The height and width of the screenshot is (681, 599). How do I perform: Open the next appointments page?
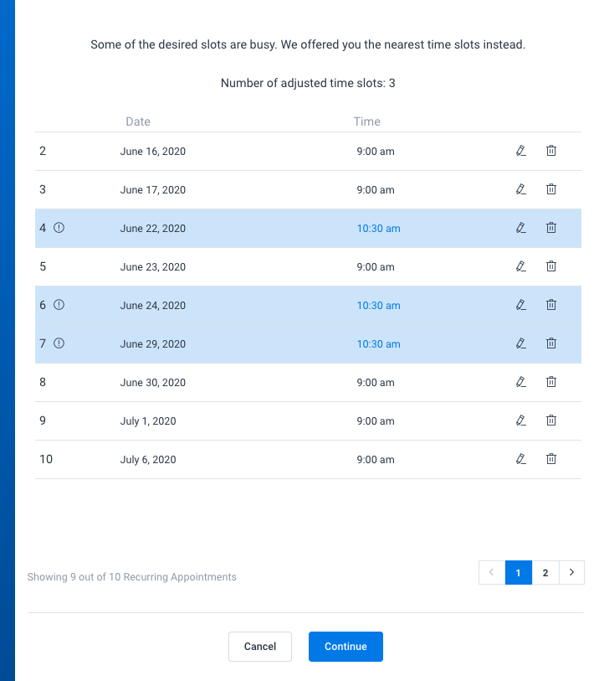[572, 572]
